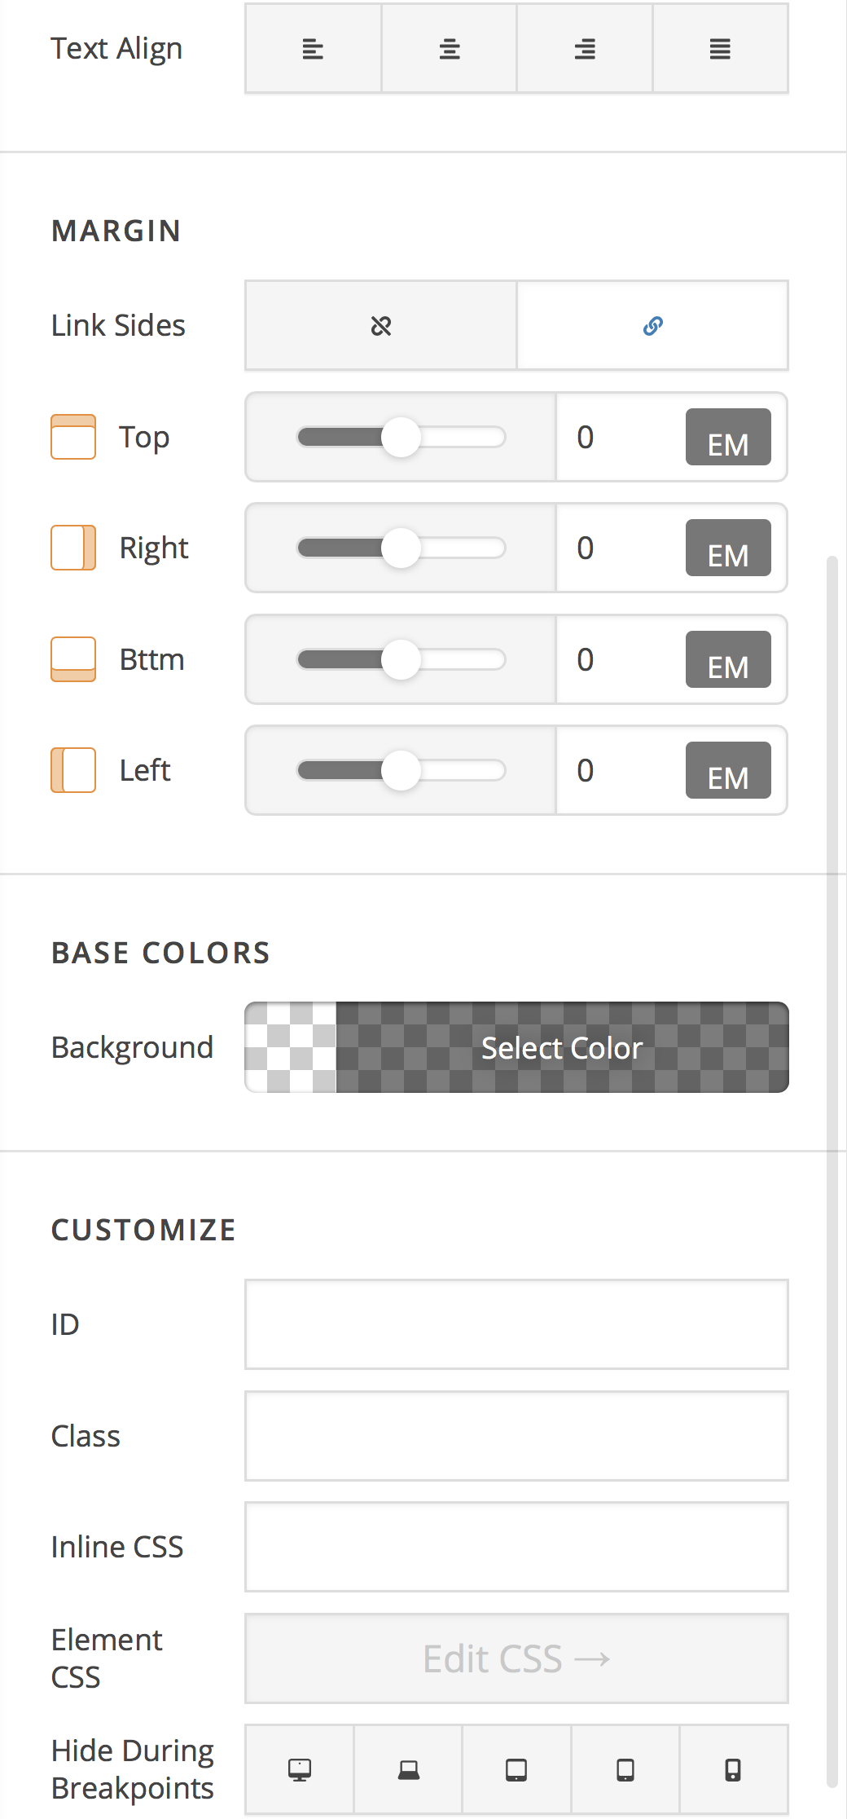Toggle hide on phone breakpoint
The image size is (847, 1819).
tap(733, 1769)
